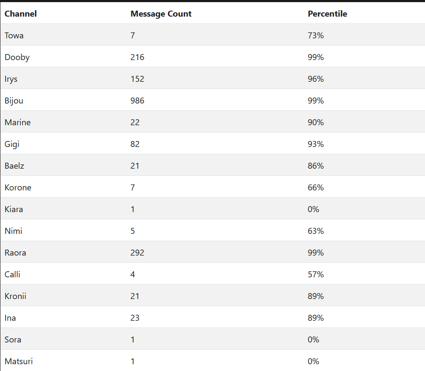
Task: Click the Korone channel cell
Action: click(x=18, y=187)
